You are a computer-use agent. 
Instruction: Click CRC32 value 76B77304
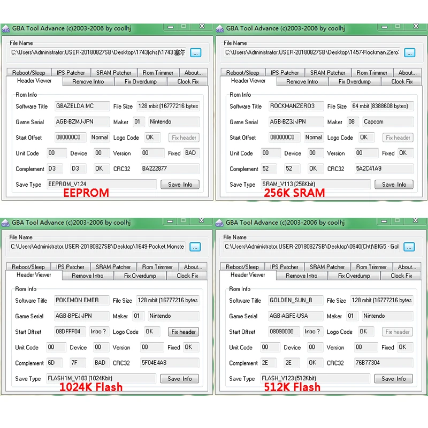tap(384, 363)
